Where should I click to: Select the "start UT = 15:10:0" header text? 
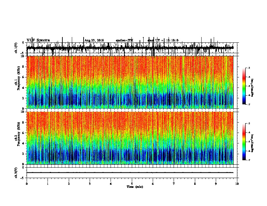click(x=163, y=40)
